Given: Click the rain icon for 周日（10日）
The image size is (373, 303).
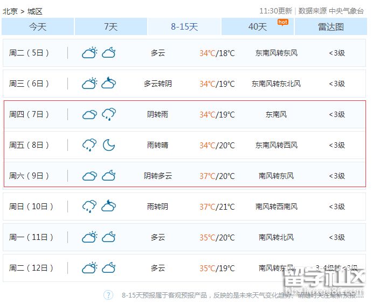Looking at the screenshot, I should coord(89,206).
